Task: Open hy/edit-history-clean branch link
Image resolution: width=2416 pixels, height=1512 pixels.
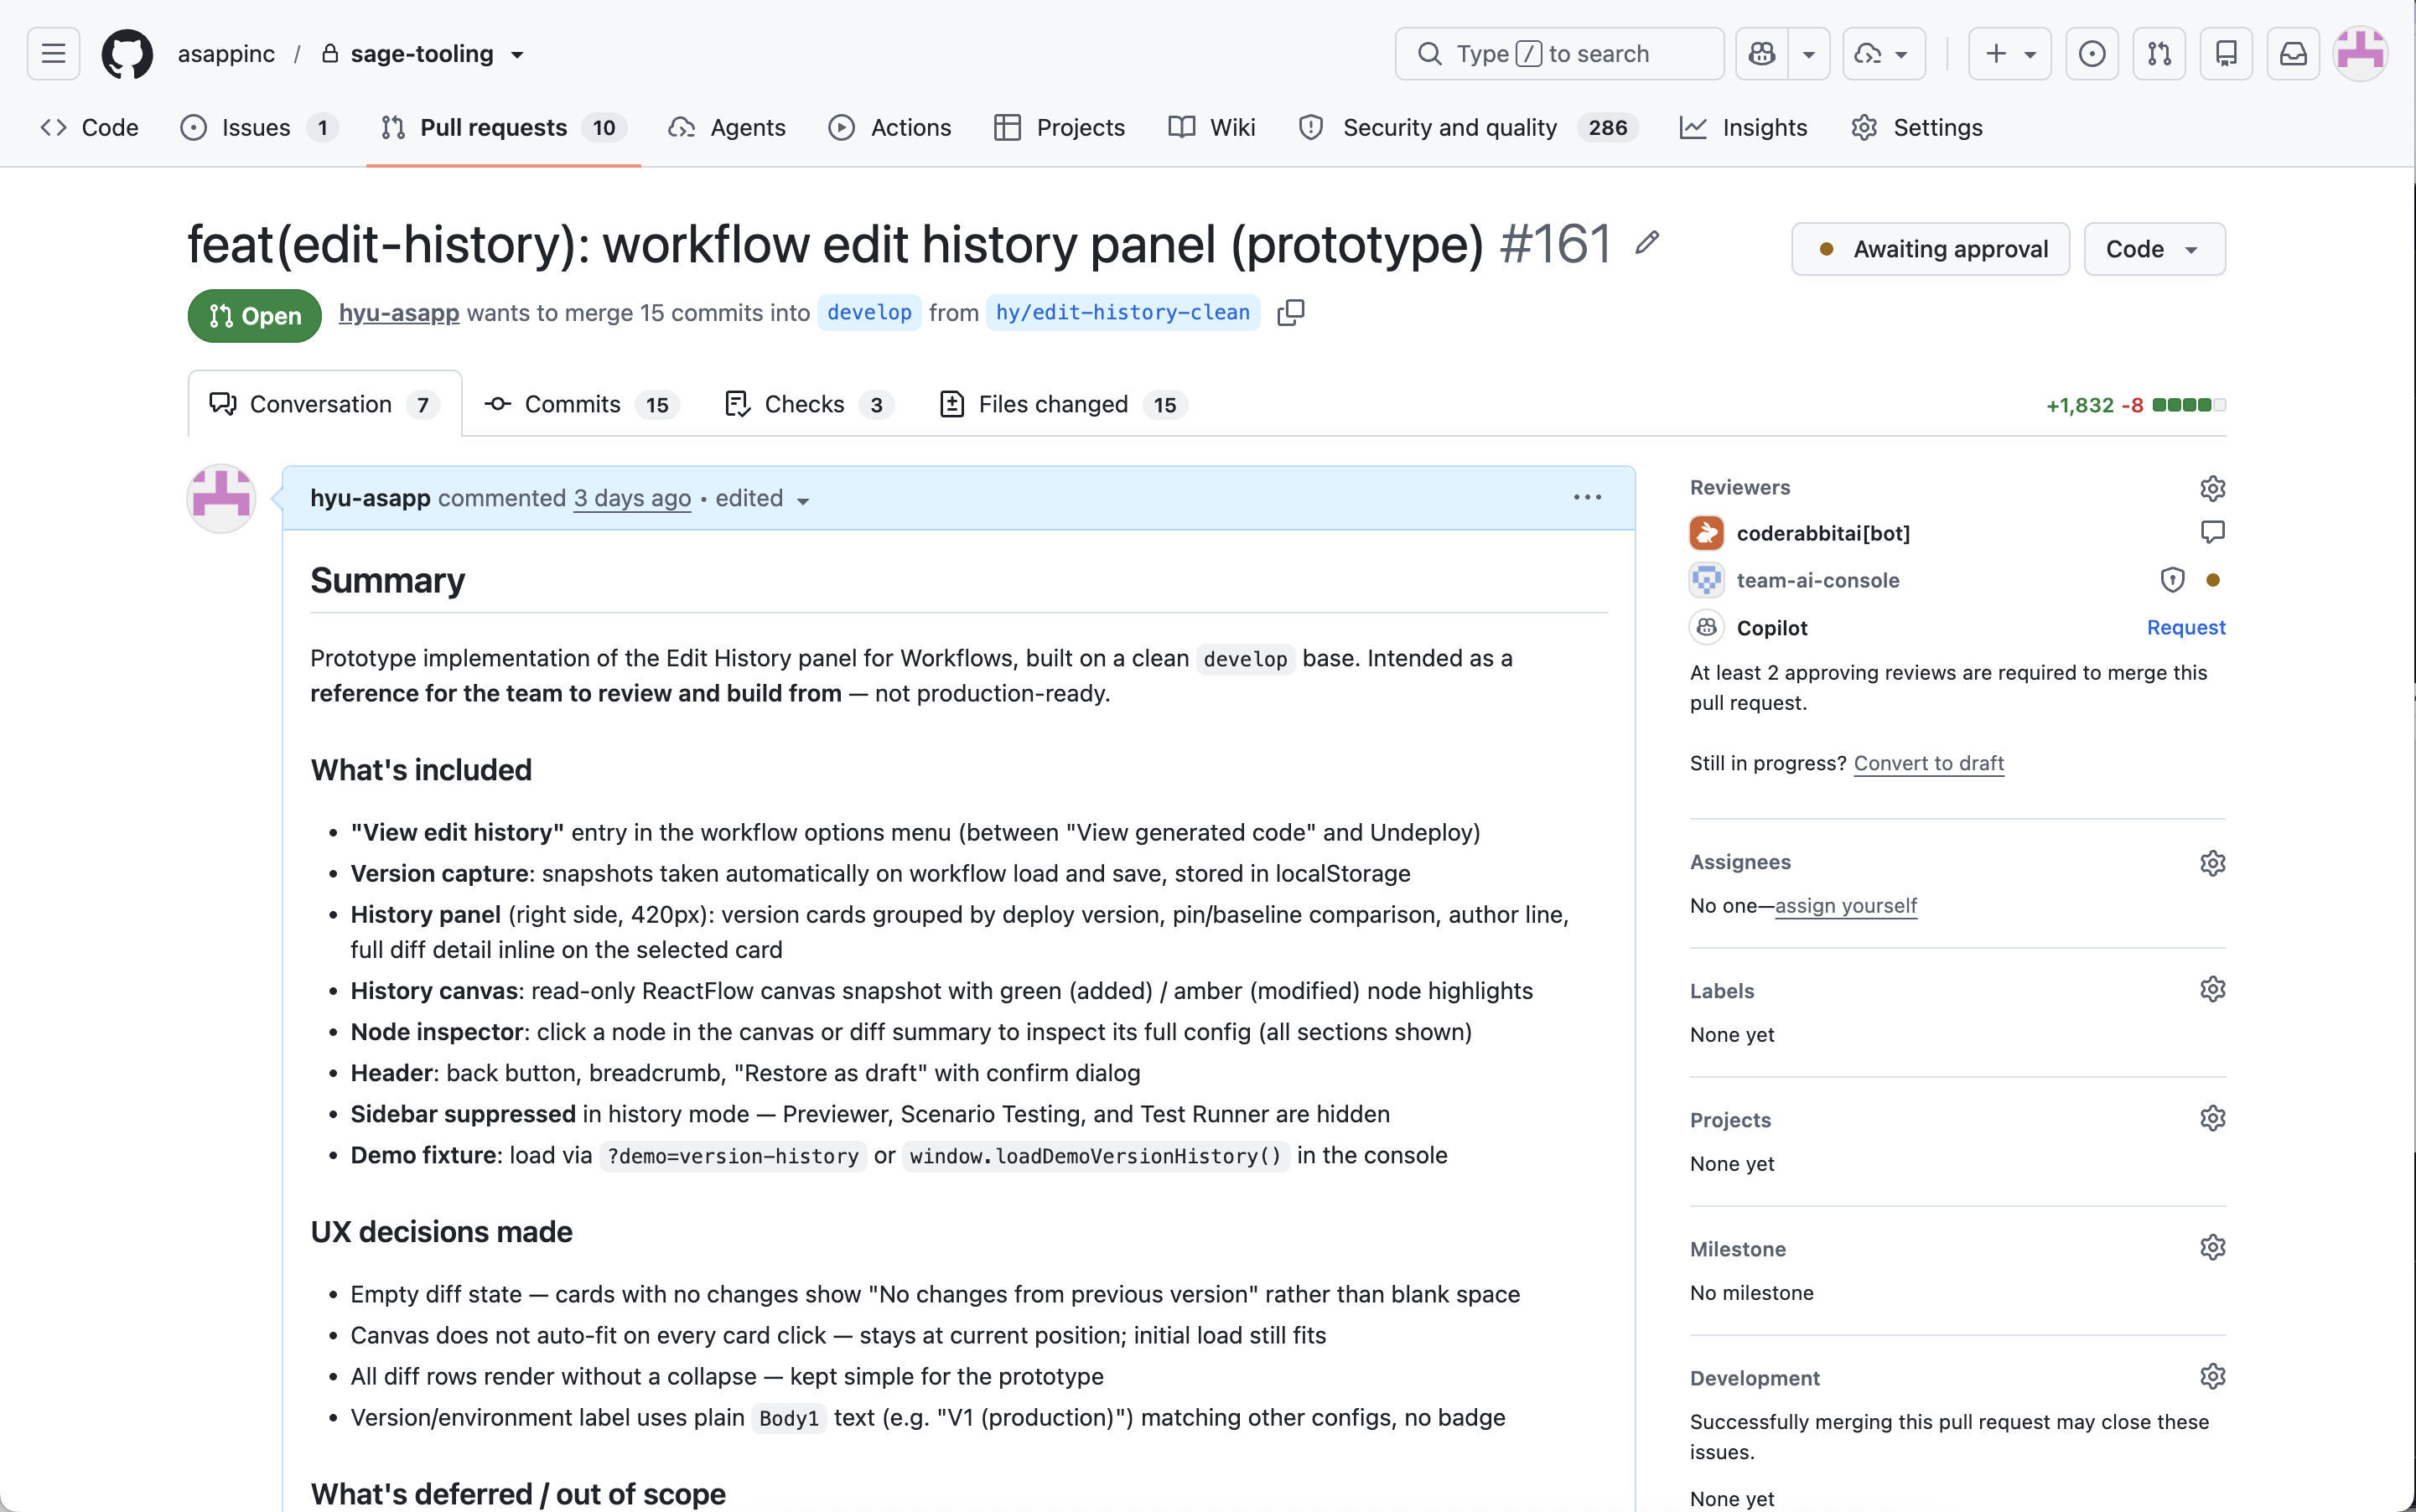Action: 1122,313
